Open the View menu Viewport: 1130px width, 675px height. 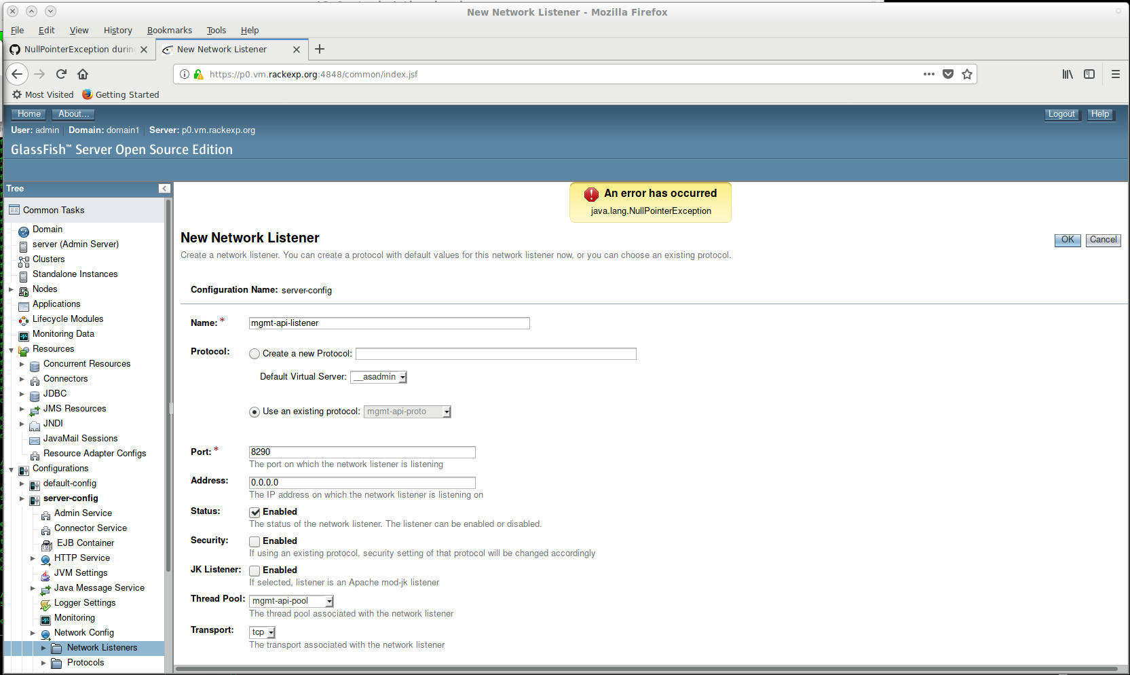(x=79, y=30)
